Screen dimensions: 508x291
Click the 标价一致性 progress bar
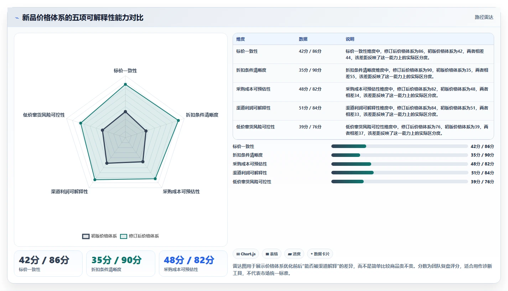pos(399,146)
